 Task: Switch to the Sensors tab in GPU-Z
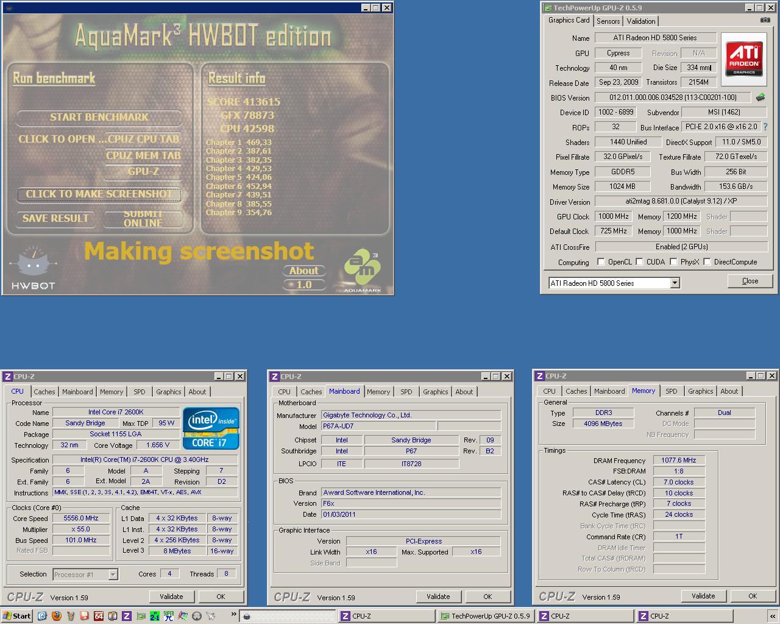608,21
